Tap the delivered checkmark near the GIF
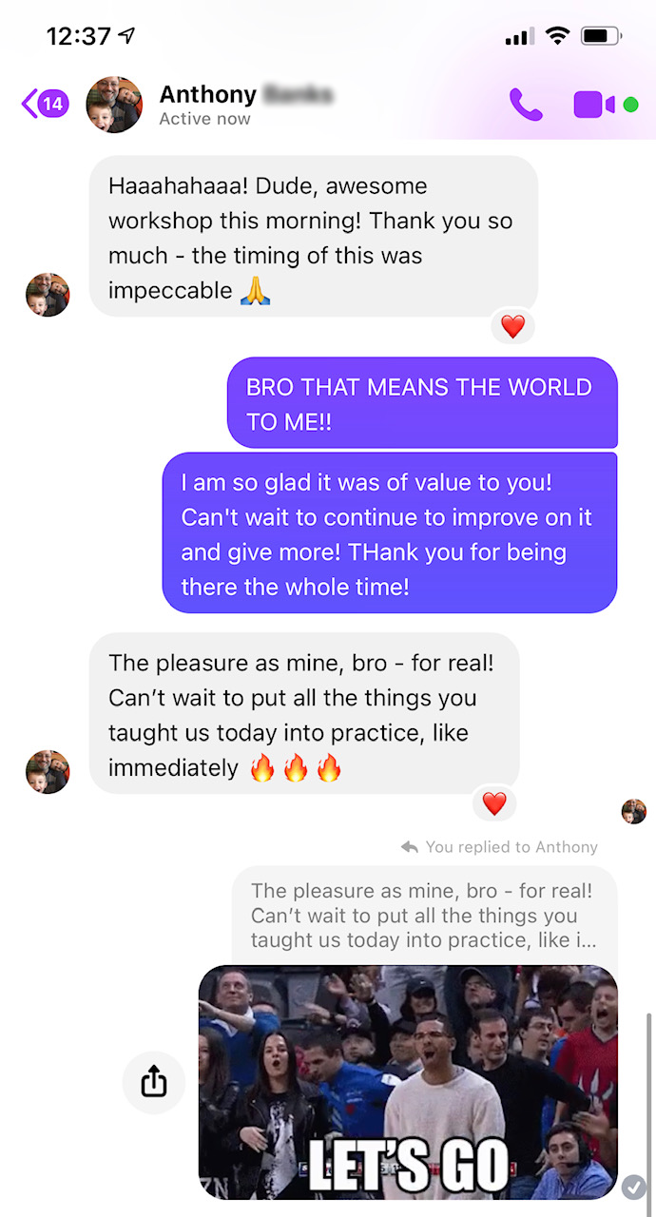 pyautogui.click(x=634, y=1187)
